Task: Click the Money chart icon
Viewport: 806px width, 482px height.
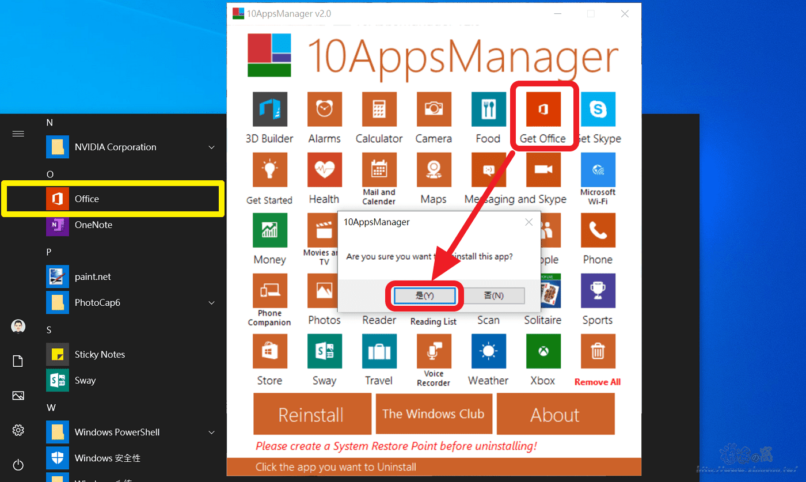Action: (269, 230)
